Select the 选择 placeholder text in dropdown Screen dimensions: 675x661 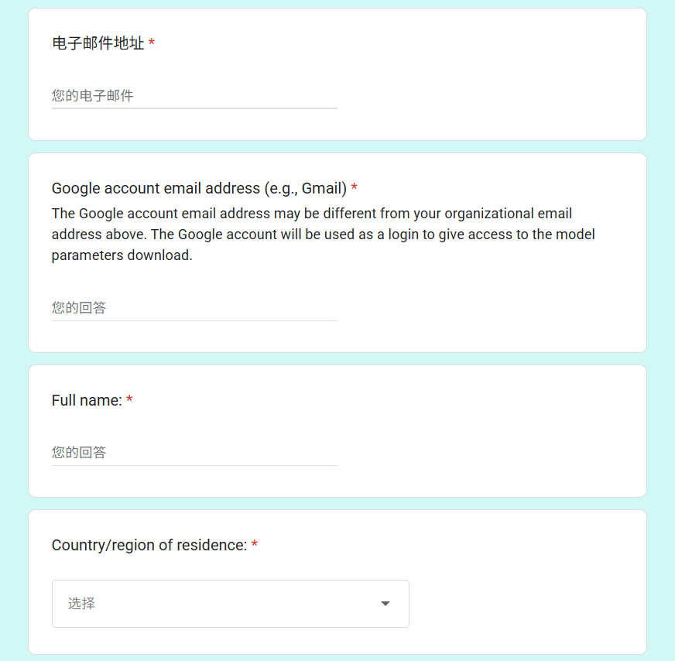[x=81, y=603]
